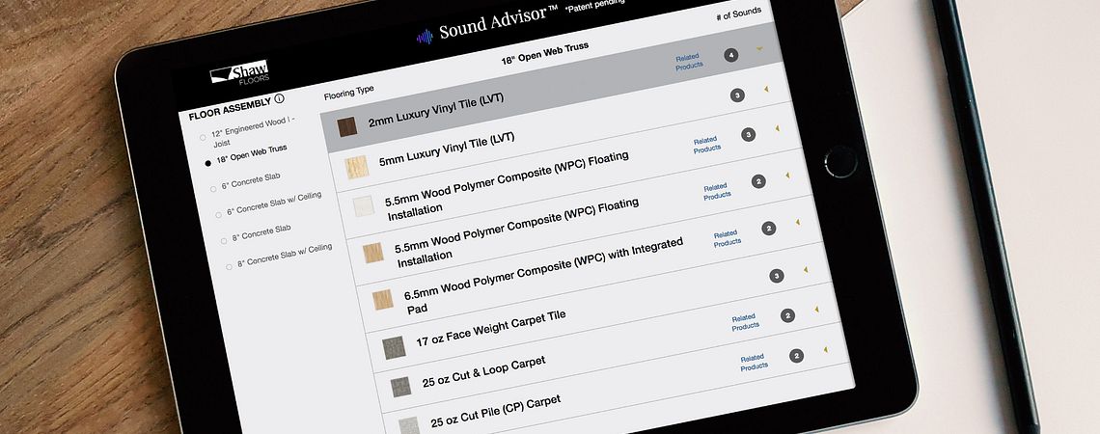1100x434 pixels.
Task: Select the "2mm Luxury Vinyl Tile (LVT)" title
Action: point(436,109)
